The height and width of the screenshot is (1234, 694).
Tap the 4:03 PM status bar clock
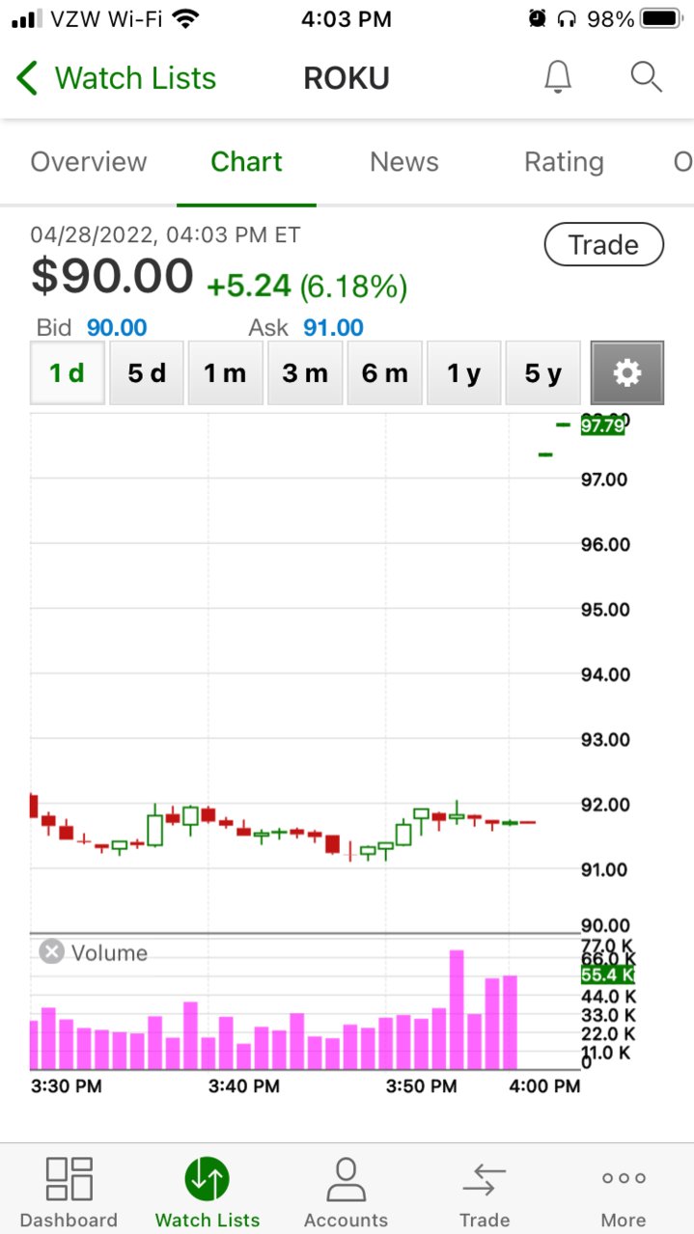click(347, 18)
